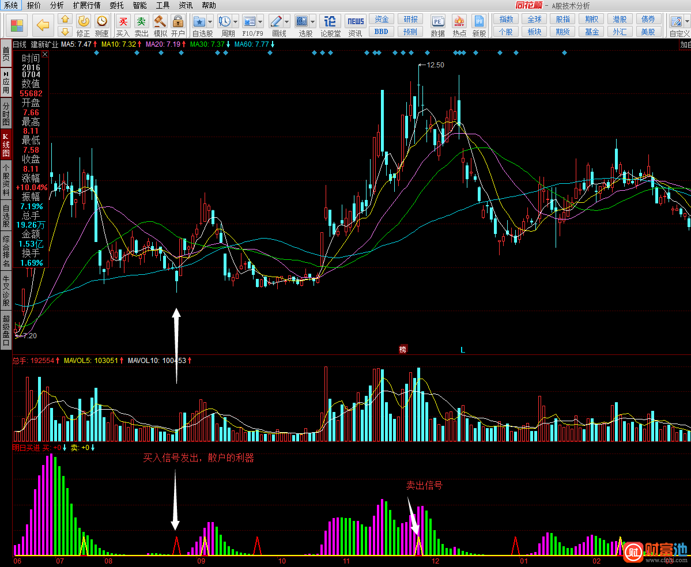
Task: Click the 基金 funds button
Action: [591, 32]
